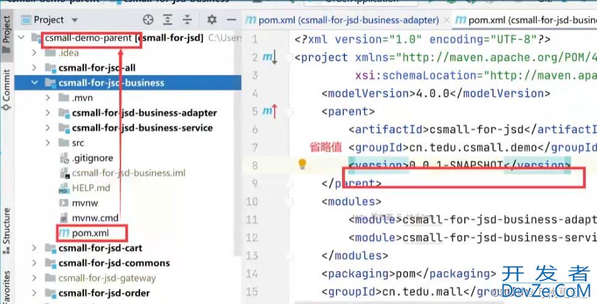597x304 pixels.
Task: Click the Collapse All icon in Project toolbar
Action: (187, 20)
